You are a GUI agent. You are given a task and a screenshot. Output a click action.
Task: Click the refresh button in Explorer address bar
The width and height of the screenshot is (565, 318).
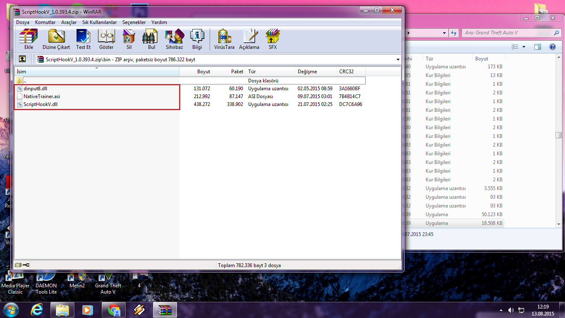click(454, 33)
